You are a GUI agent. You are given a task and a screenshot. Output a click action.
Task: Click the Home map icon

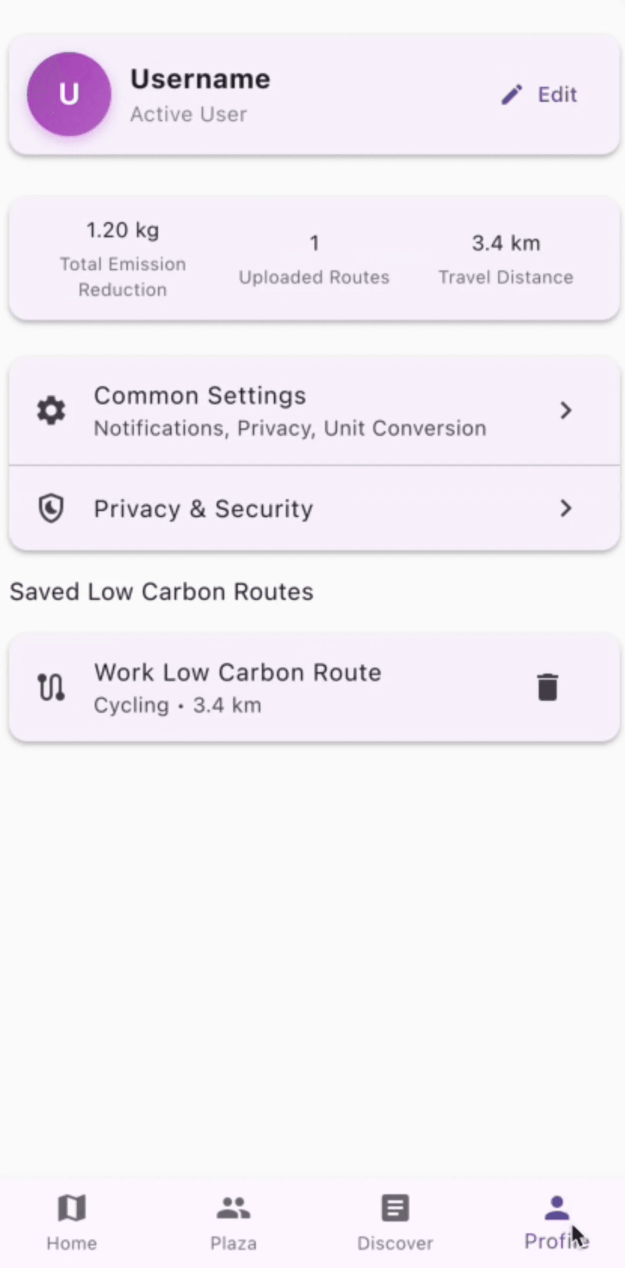(x=72, y=1208)
